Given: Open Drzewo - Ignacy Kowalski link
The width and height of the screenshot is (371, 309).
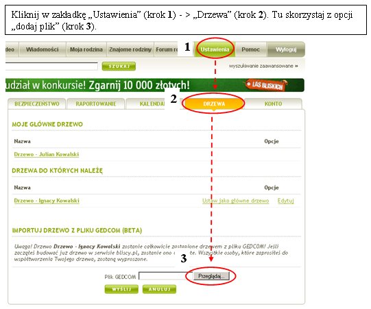Looking at the screenshot, I should pos(47,201).
